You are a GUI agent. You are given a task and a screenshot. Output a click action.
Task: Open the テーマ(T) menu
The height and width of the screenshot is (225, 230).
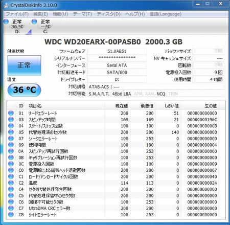click(82, 14)
